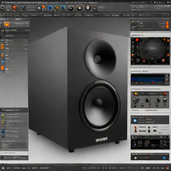
Task: Toggle the orange vertical switch in top-right panel
Action: coord(167,25)
